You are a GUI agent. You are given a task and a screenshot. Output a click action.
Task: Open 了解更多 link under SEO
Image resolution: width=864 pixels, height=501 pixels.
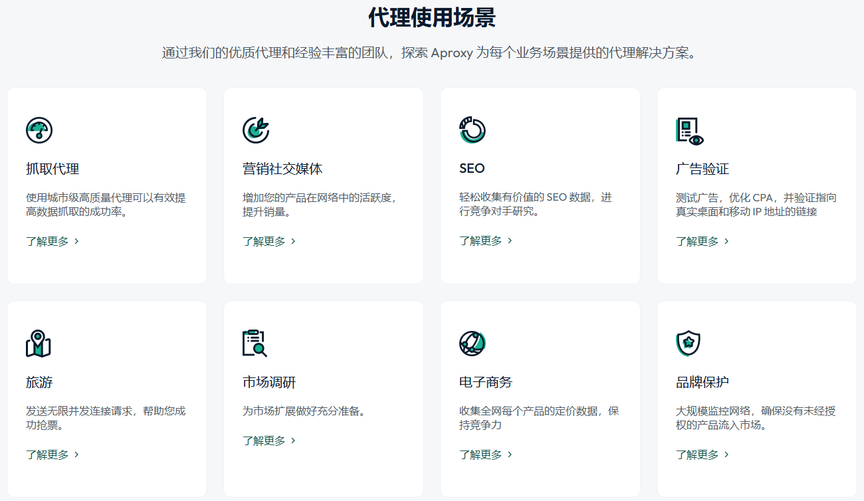[x=486, y=241]
